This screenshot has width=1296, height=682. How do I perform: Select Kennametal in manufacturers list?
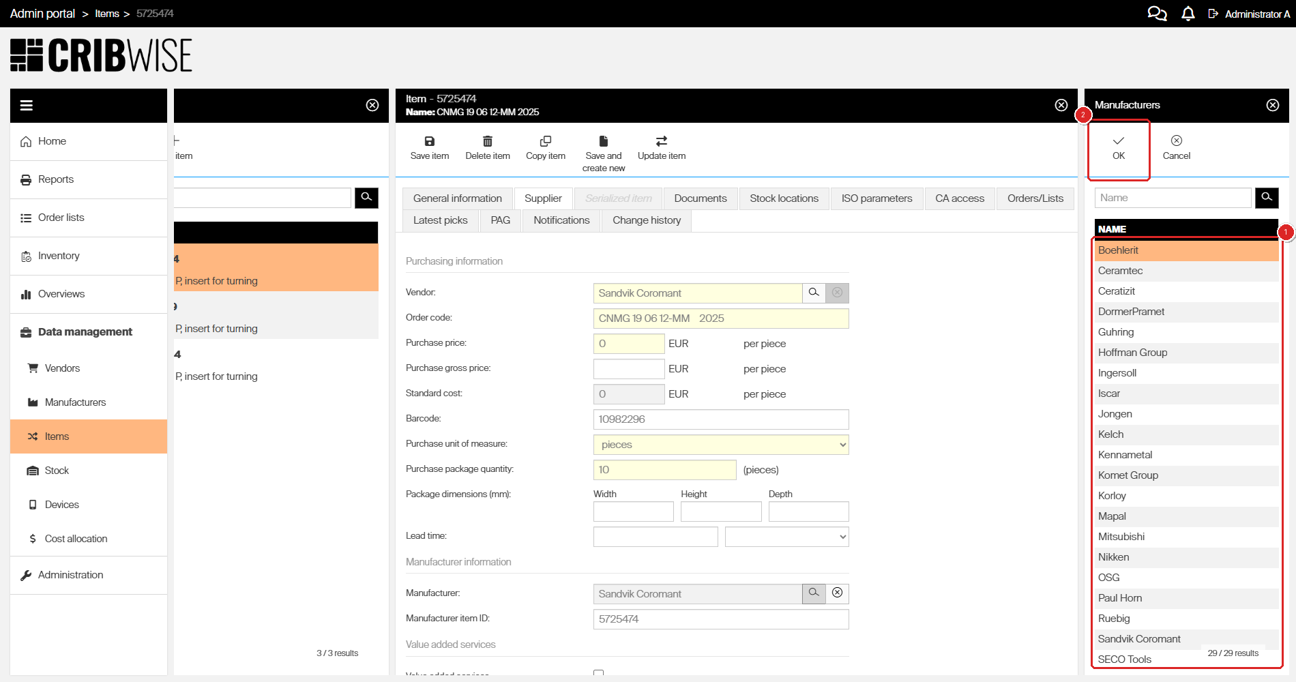click(x=1187, y=455)
